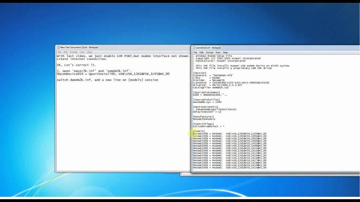Click the models line with PID_1419
This screenshot has width=360, height=202.
(x=229, y=166)
